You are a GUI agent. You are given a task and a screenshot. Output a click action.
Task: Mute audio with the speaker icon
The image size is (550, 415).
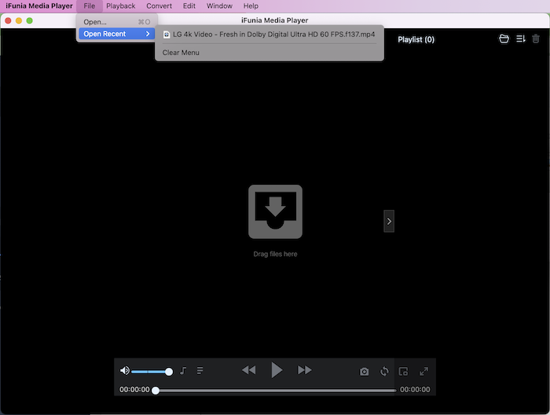point(124,371)
